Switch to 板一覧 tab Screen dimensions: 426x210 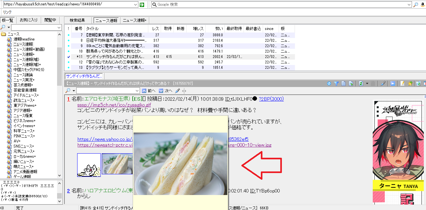(x=8, y=20)
